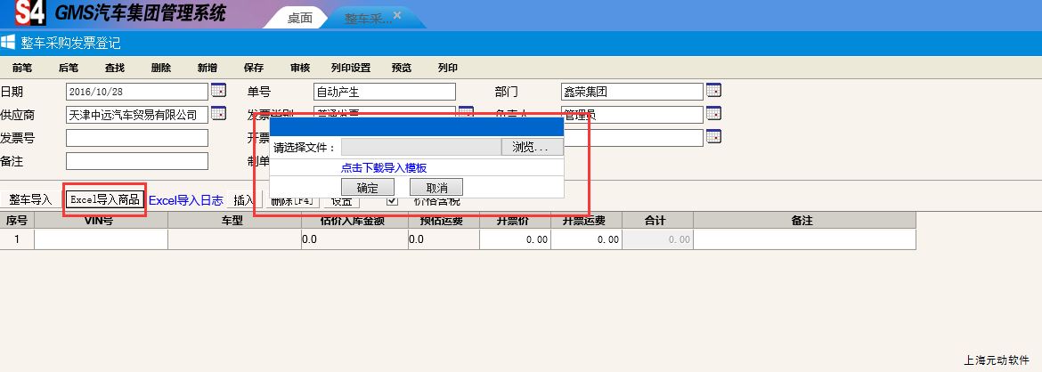
Task: Open the lookup icon beside 部门 field
Action: point(713,91)
